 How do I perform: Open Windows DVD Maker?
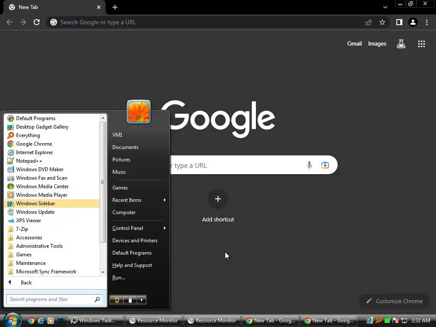point(52,169)
